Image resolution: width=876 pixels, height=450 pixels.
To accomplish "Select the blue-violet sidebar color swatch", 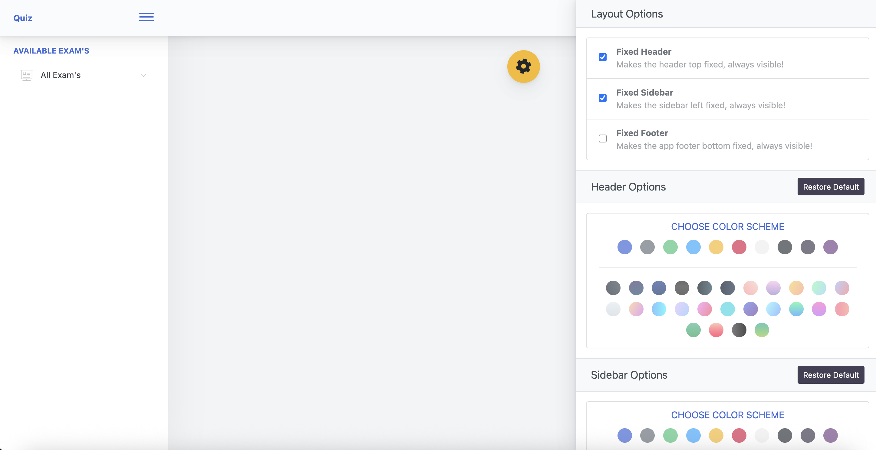I will (x=625, y=435).
